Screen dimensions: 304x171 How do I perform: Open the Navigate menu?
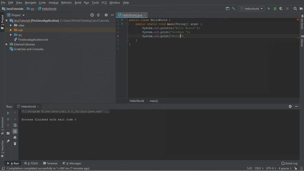pyautogui.click(x=30, y=3)
